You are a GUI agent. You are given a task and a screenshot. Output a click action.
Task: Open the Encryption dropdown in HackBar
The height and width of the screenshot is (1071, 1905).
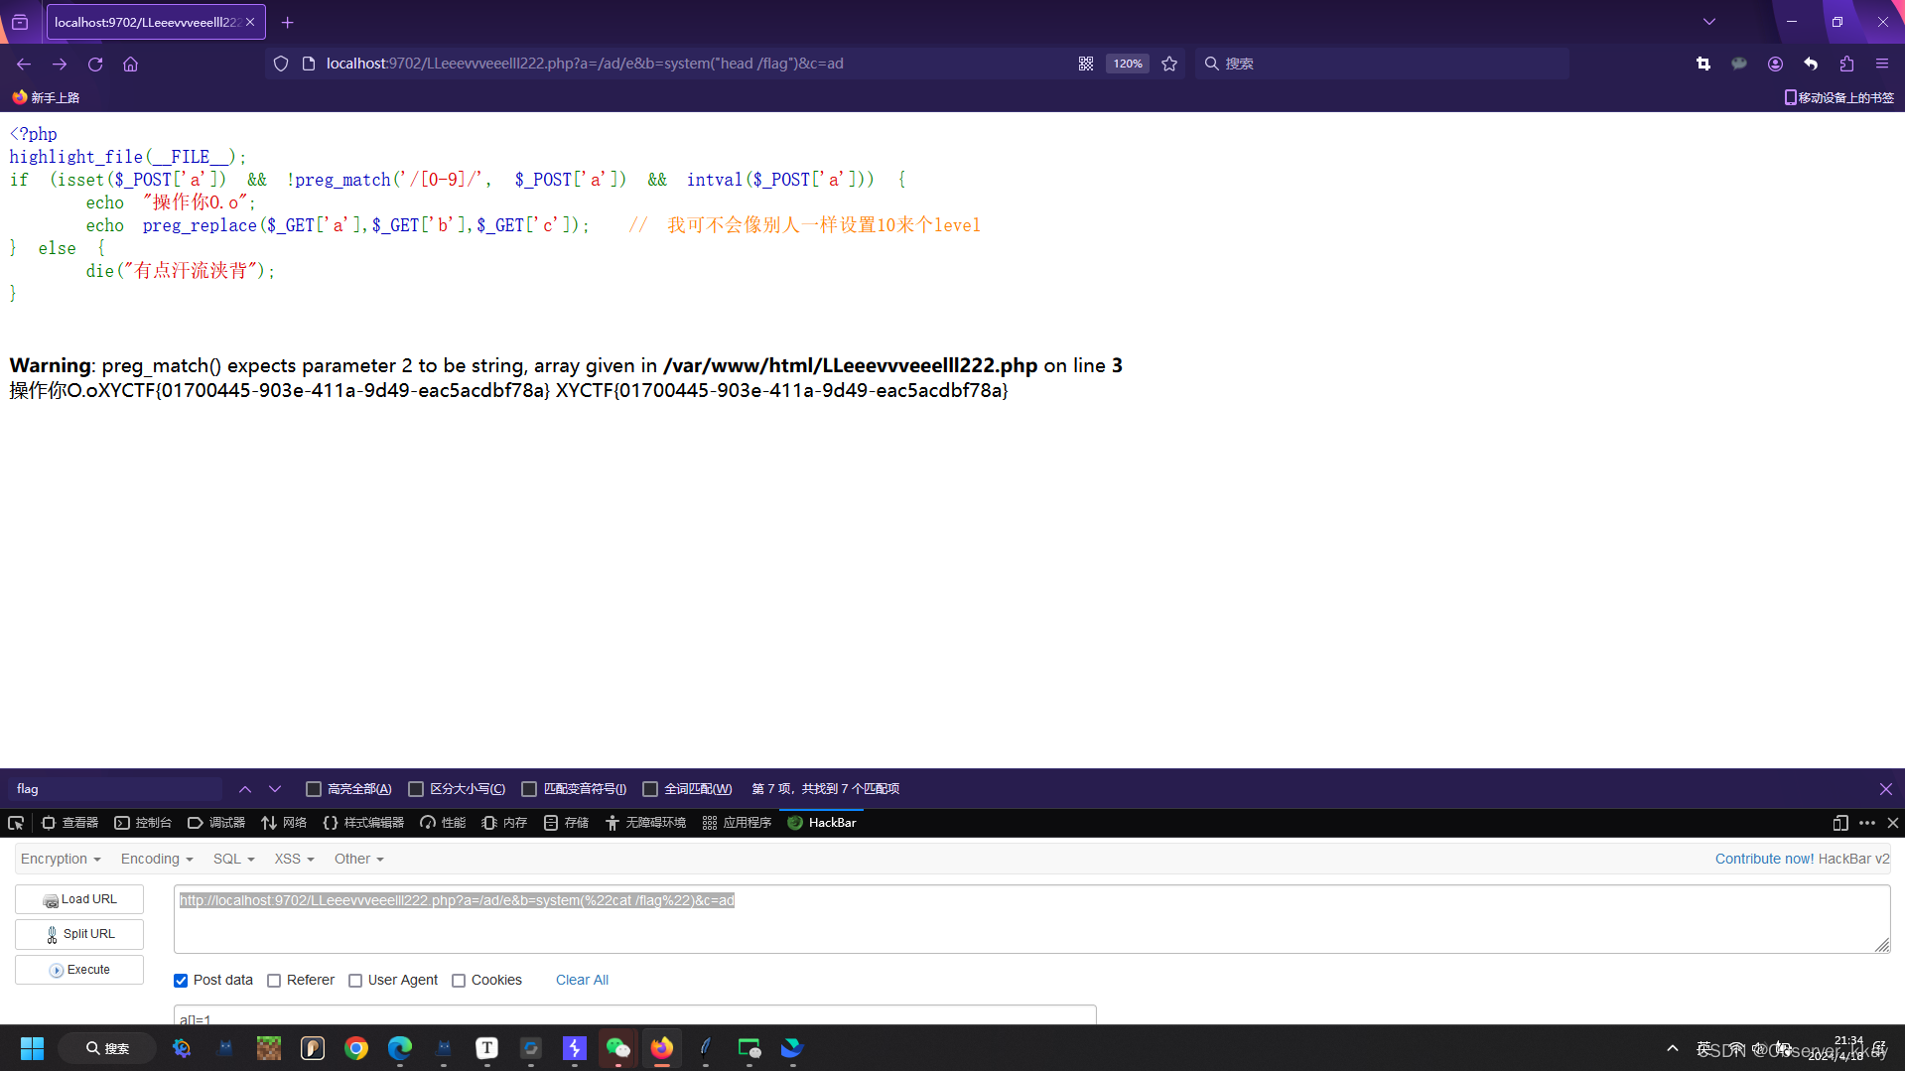pos(60,858)
